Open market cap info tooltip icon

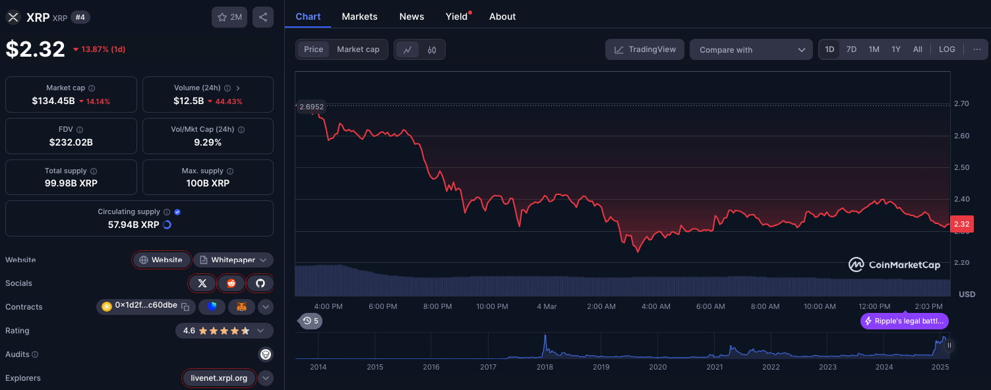(x=92, y=88)
